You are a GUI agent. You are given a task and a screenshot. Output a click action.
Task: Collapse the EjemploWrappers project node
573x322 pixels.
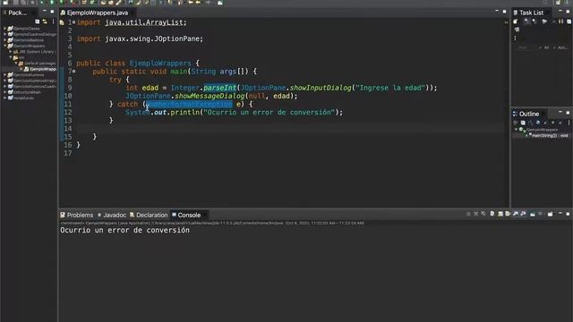tap(4, 46)
